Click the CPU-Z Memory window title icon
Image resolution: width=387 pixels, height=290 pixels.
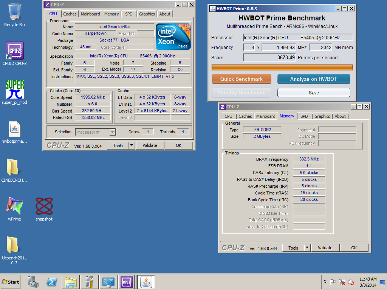click(223, 107)
